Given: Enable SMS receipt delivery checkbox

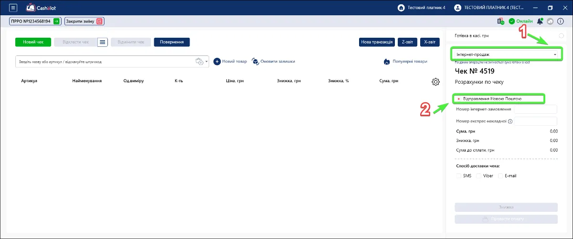Looking at the screenshot, I should (458, 176).
